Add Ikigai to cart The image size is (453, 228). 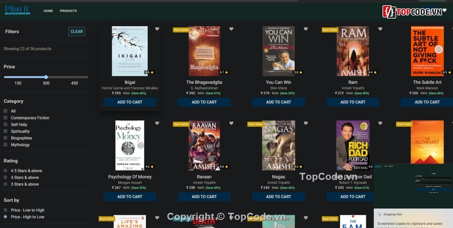pyautogui.click(x=130, y=102)
